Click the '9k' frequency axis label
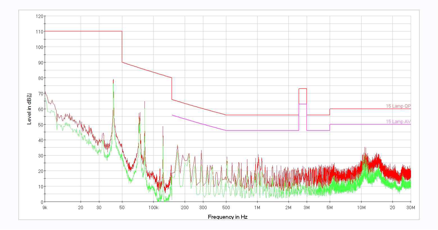 [x=45, y=208]
